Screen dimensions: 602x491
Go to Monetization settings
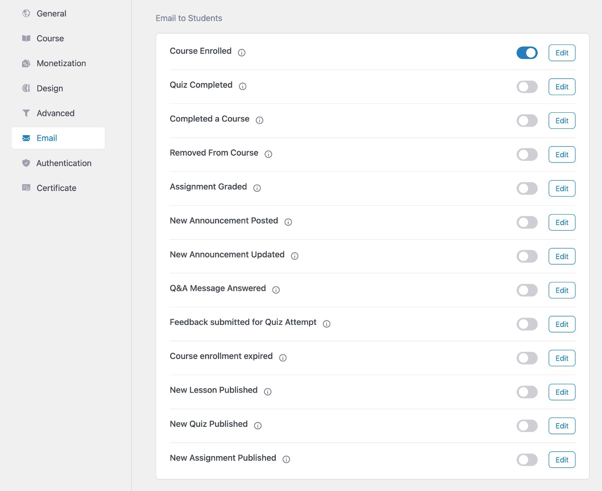tap(58, 63)
